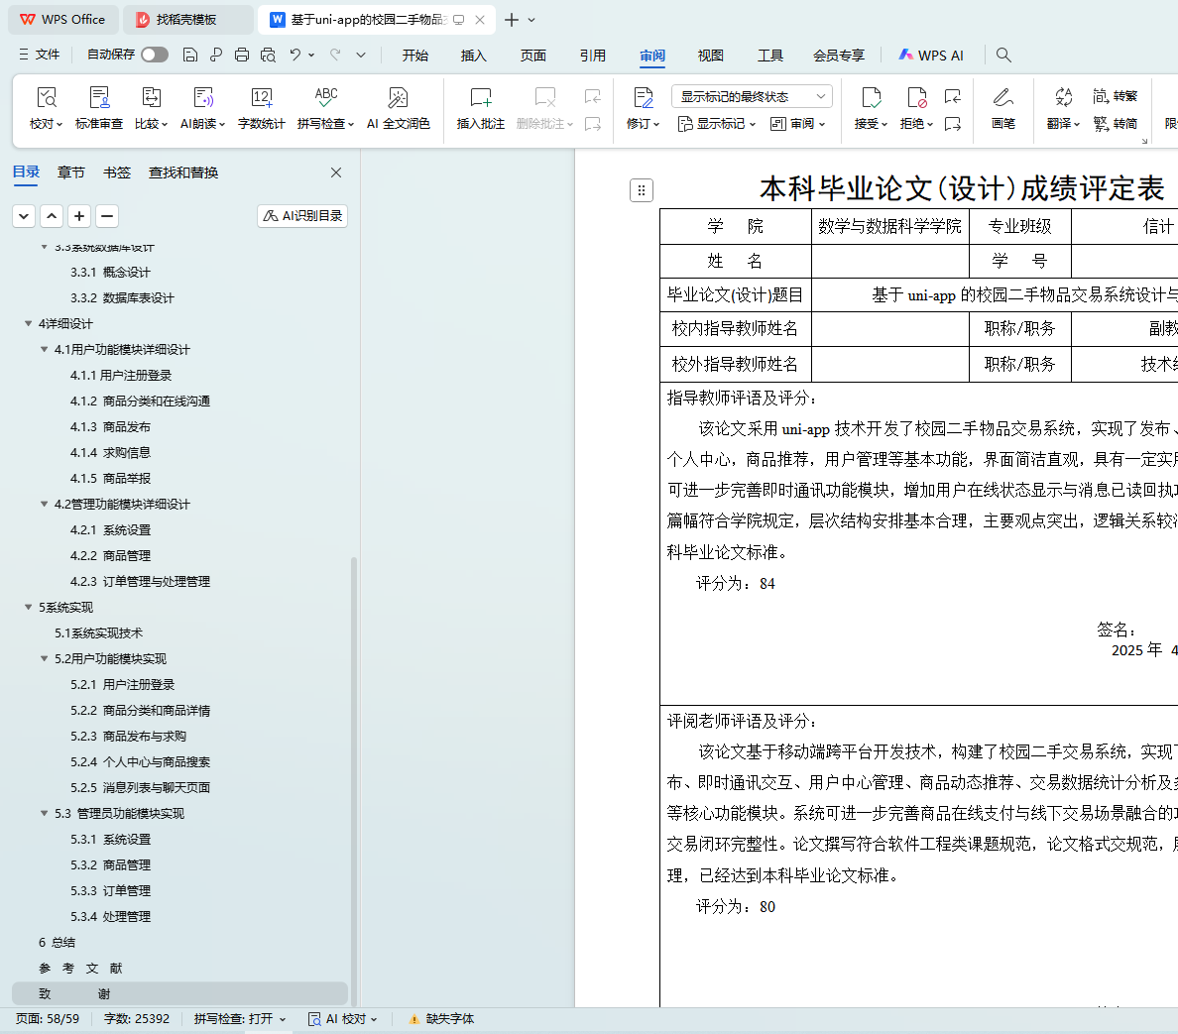Image resolution: width=1178 pixels, height=1034 pixels.
Task: Toggle the 自动保存 autosave switch
Action: [x=155, y=55]
